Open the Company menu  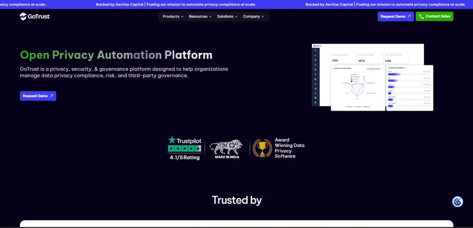254,16
